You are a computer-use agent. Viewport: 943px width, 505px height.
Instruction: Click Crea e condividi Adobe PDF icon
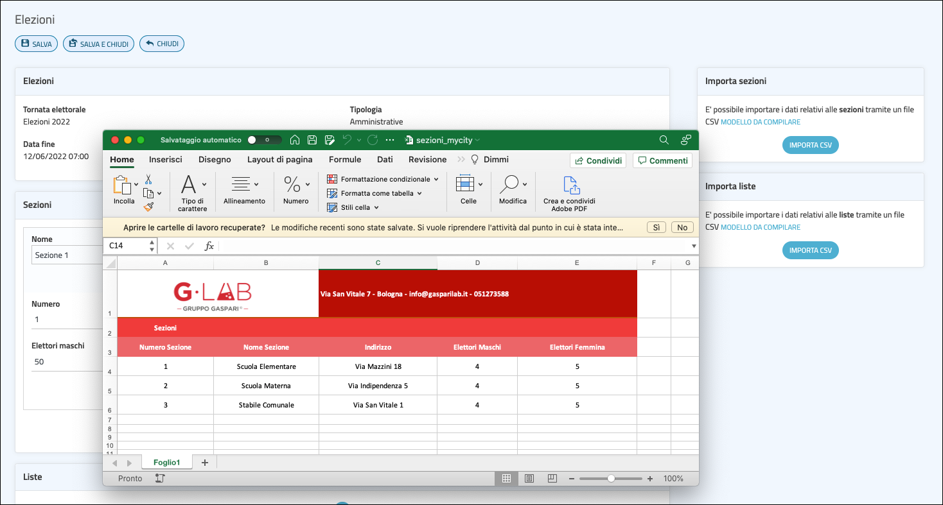pos(571,185)
